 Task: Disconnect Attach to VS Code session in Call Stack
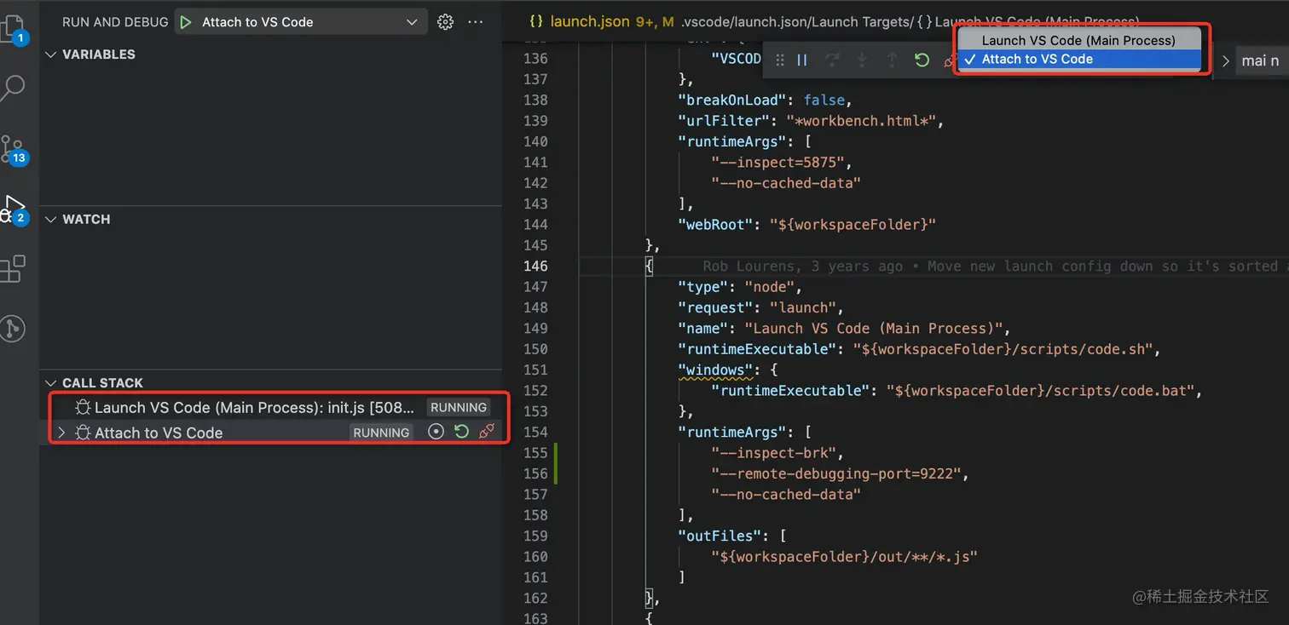[x=487, y=432]
